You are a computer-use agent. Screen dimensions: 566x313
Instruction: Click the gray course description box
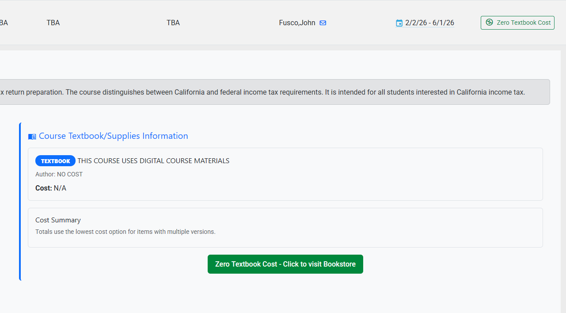[274, 92]
